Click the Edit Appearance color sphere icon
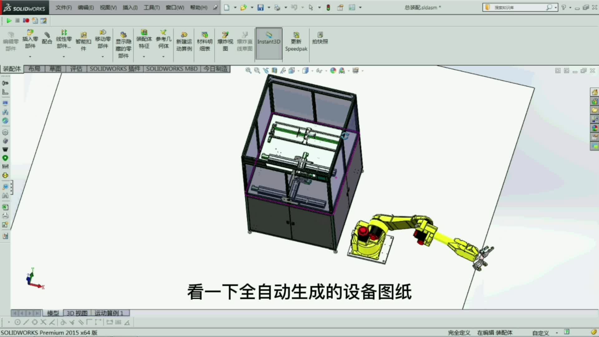The width and height of the screenshot is (599, 337). pyautogui.click(x=333, y=71)
